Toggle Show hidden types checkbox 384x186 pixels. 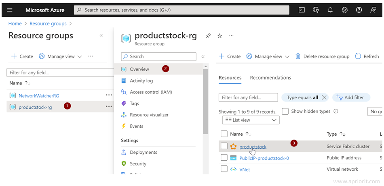click(x=285, y=112)
